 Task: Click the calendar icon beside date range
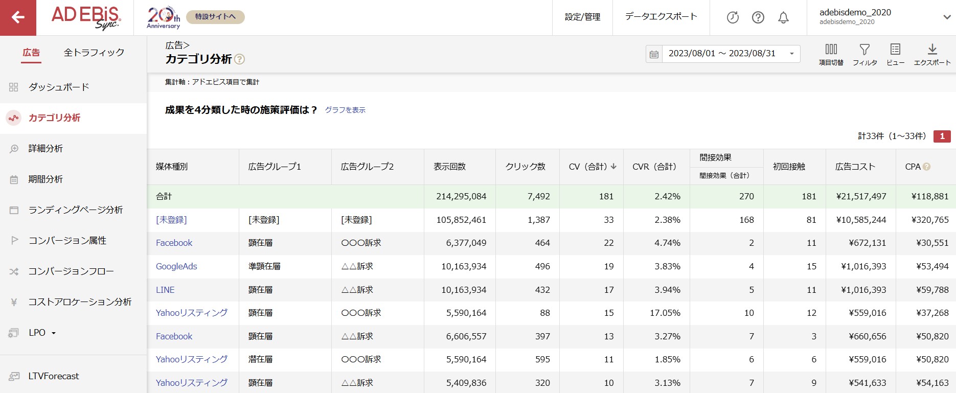pos(654,54)
